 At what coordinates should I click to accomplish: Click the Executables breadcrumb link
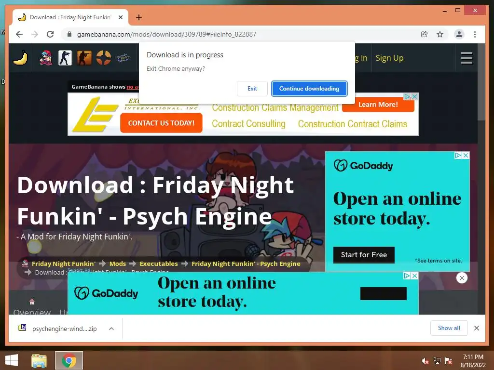(x=158, y=264)
